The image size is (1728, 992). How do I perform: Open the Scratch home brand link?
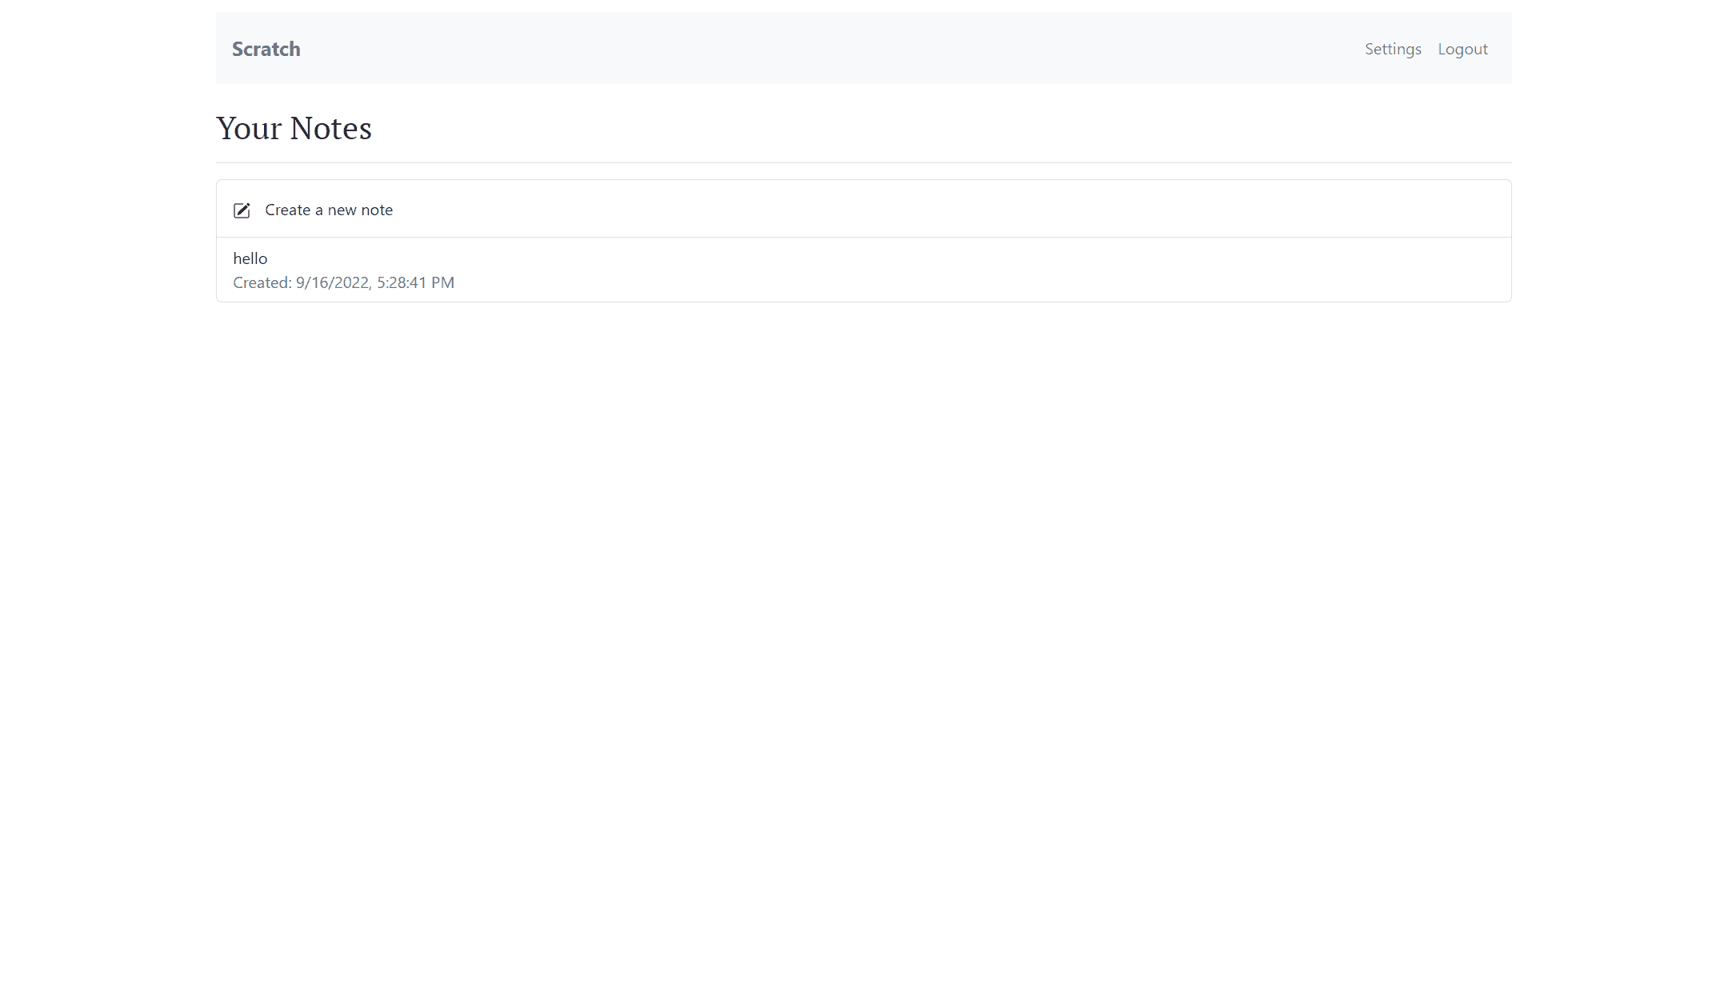(266, 49)
